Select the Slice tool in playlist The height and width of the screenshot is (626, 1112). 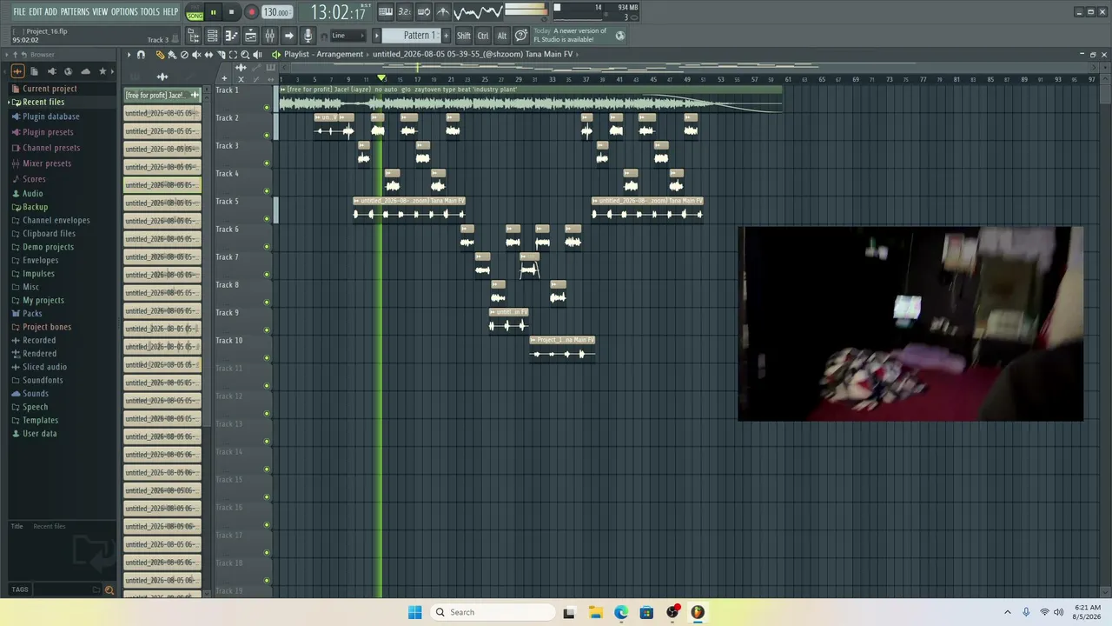(221, 55)
